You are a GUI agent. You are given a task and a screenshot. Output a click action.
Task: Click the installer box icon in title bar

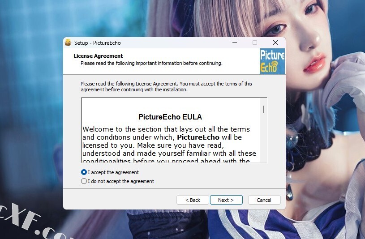tap(68, 43)
